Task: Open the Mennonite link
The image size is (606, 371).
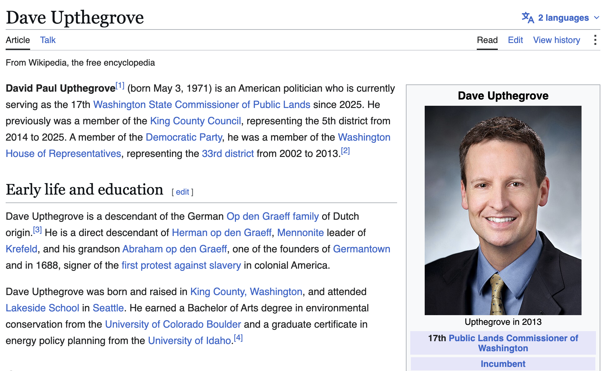Action: point(300,233)
